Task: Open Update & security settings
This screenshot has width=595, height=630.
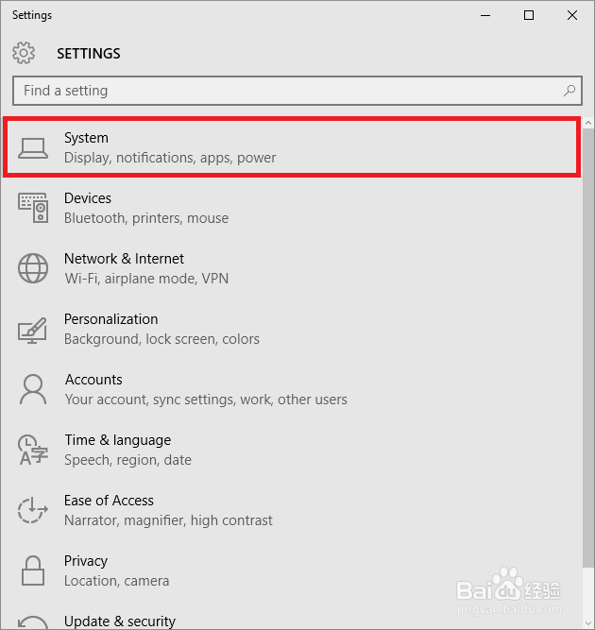Action: (120, 621)
